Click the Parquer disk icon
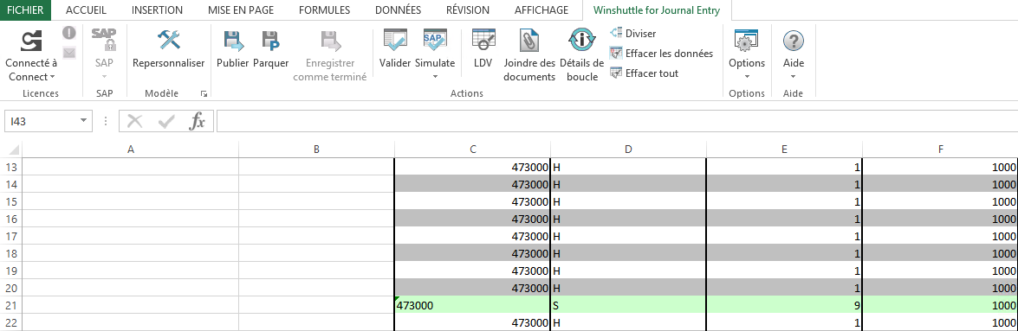Viewport: 1018px width, 331px height. tap(270, 40)
